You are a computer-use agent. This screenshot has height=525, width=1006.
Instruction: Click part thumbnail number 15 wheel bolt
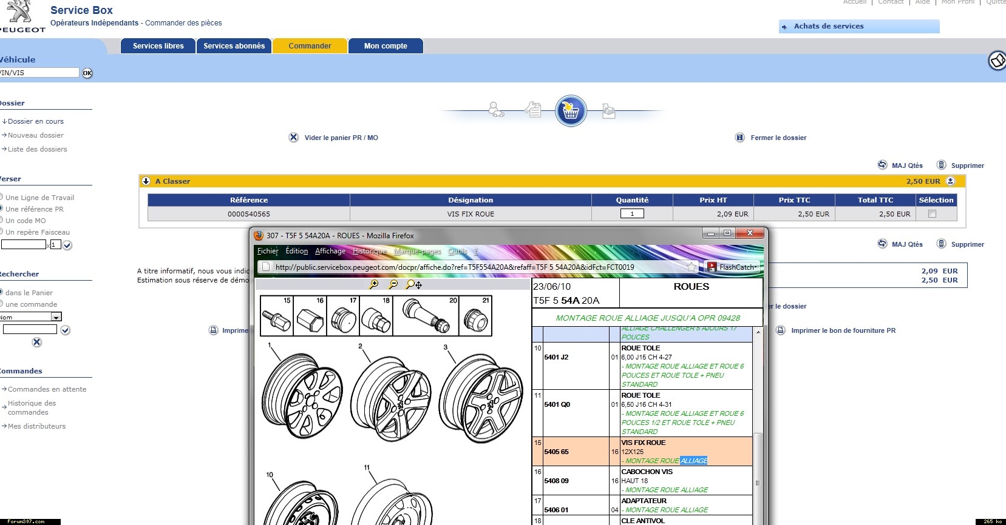click(x=277, y=316)
